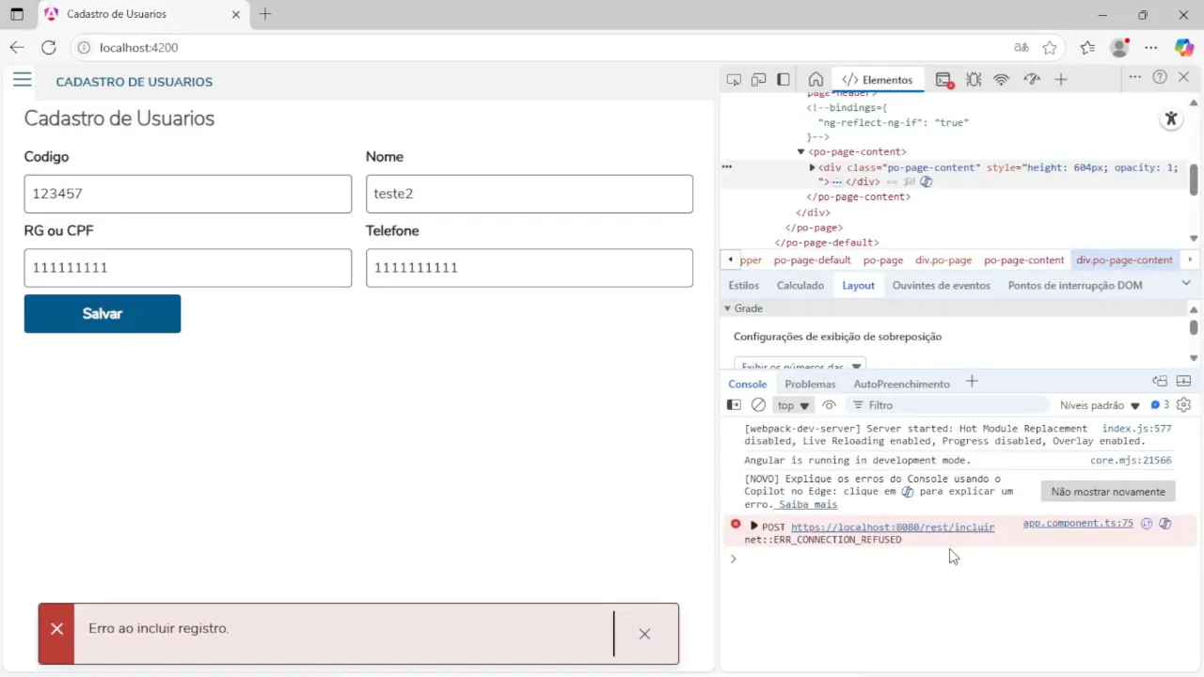Viewport: 1204px width, 677px height.
Task: Open the 'top' JavaScript context dropdown
Action: tap(793, 405)
